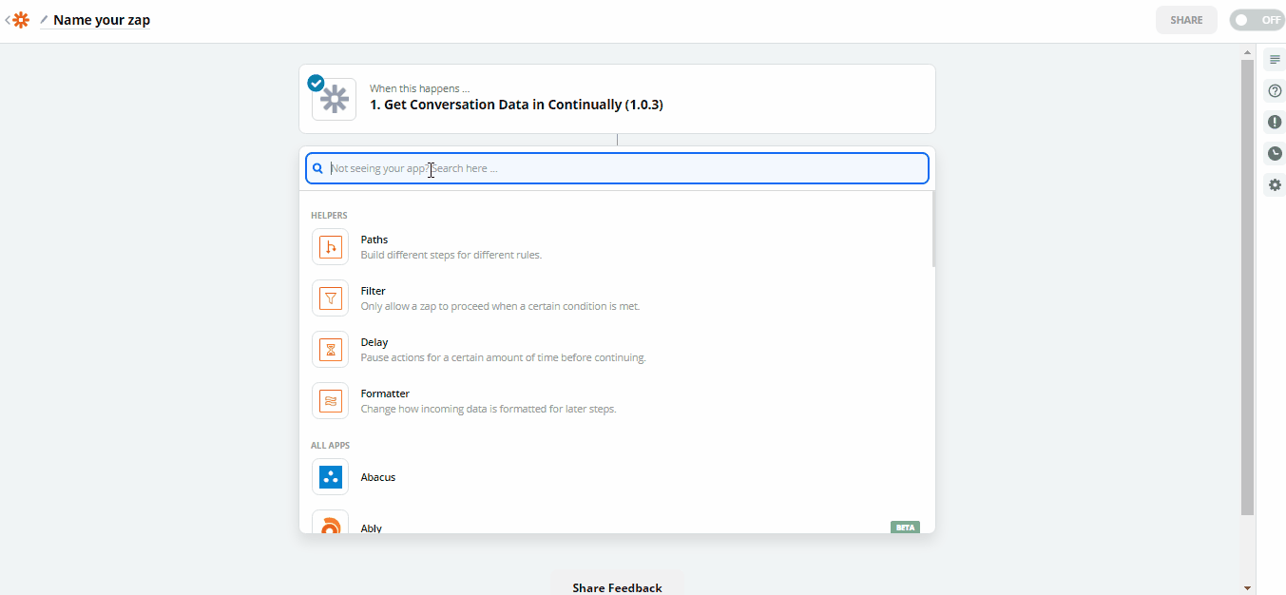Click 'Only allow a zap to proceed' description
This screenshot has height=595, width=1286.
(500, 306)
